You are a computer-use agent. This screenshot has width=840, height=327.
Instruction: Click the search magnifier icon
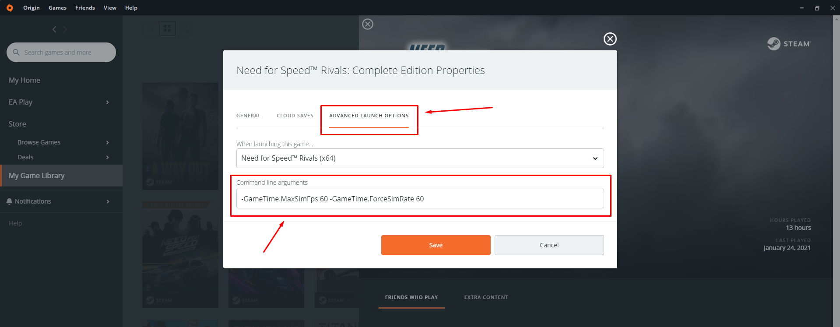click(x=16, y=53)
